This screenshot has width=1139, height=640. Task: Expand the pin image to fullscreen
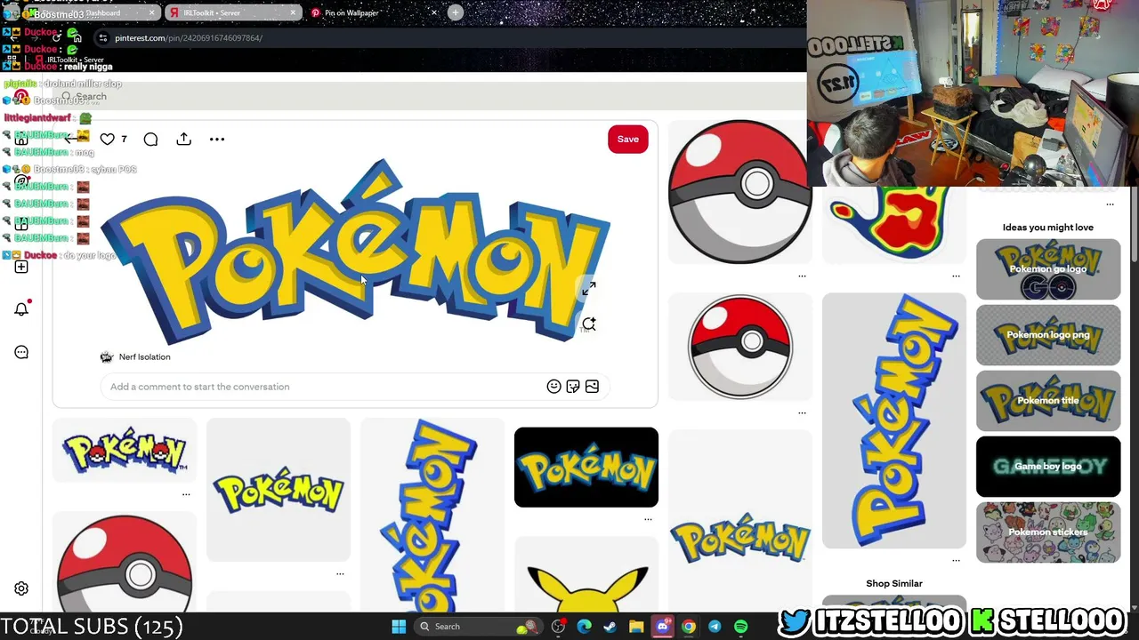point(588,289)
